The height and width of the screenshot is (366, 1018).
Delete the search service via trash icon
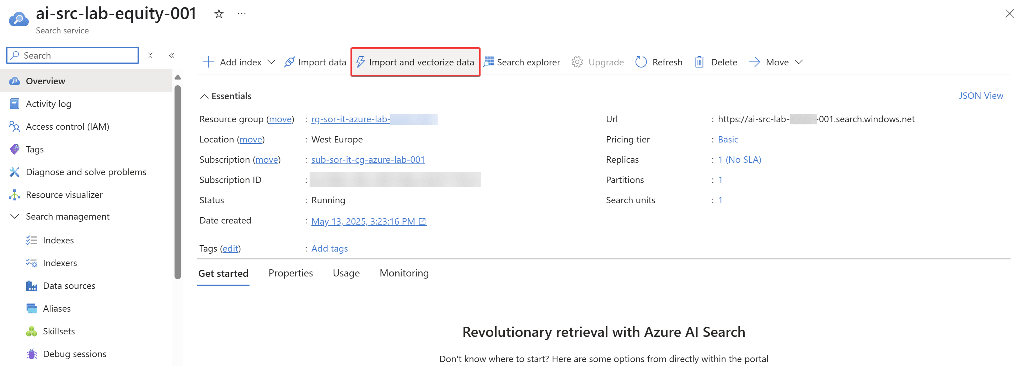click(x=699, y=62)
